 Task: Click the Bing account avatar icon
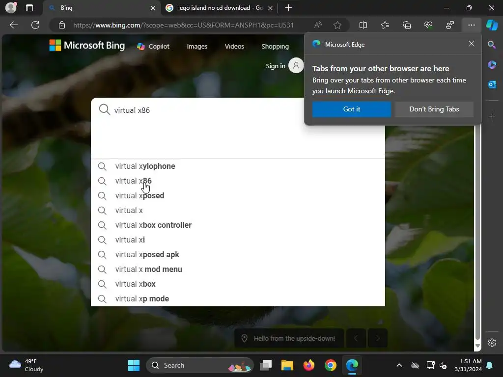(x=296, y=66)
